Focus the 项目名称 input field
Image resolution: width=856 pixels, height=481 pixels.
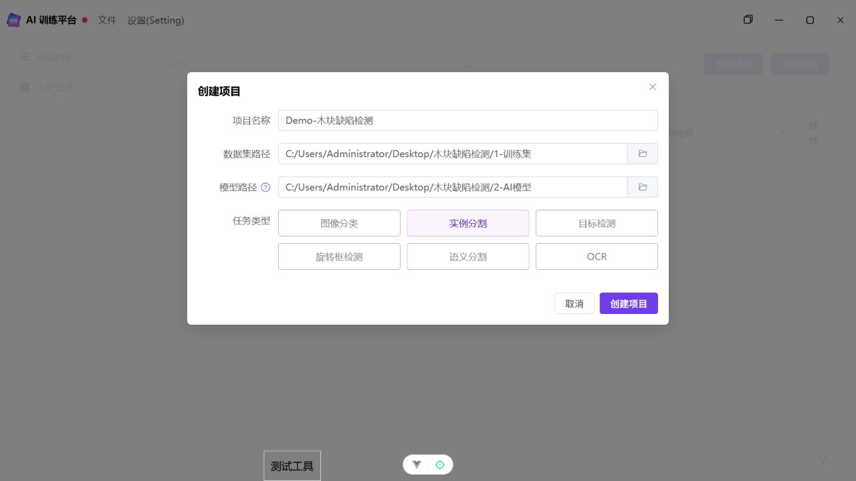(x=468, y=120)
